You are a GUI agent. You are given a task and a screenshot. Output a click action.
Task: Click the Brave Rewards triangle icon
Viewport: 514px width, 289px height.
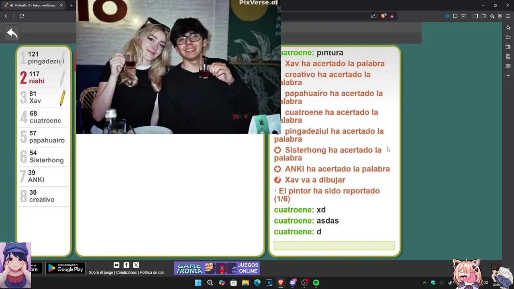point(392,16)
